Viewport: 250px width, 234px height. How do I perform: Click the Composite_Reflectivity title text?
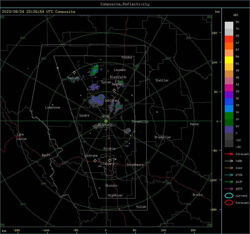tap(125, 4)
